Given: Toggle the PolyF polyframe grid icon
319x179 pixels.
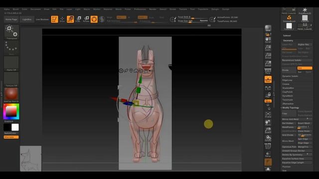Looking at the screenshot, I should (268, 146).
